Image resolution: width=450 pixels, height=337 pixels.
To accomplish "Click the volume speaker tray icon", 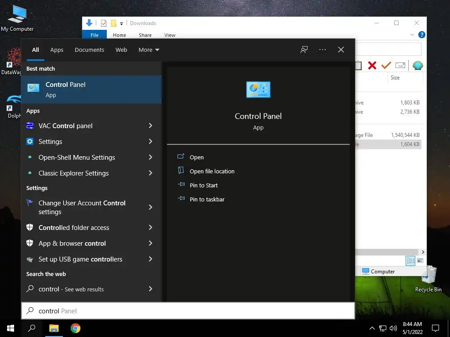I will (x=393, y=328).
